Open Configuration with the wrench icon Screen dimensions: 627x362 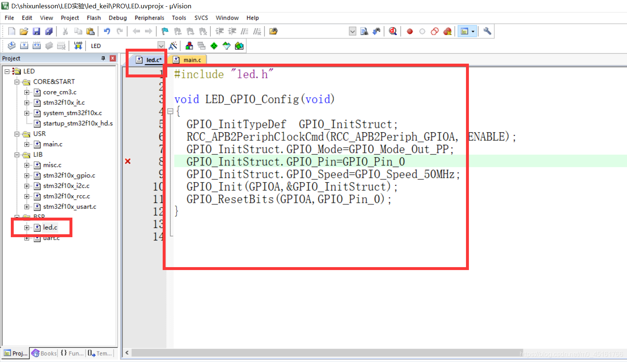click(487, 31)
